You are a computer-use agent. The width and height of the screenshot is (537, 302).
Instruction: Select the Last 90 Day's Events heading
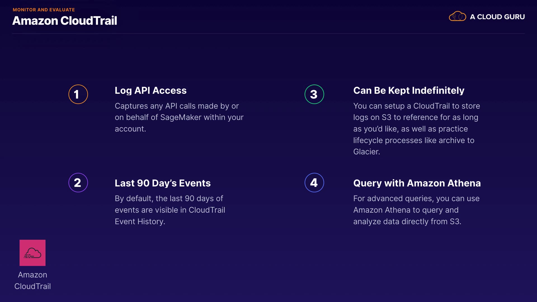[162, 183]
